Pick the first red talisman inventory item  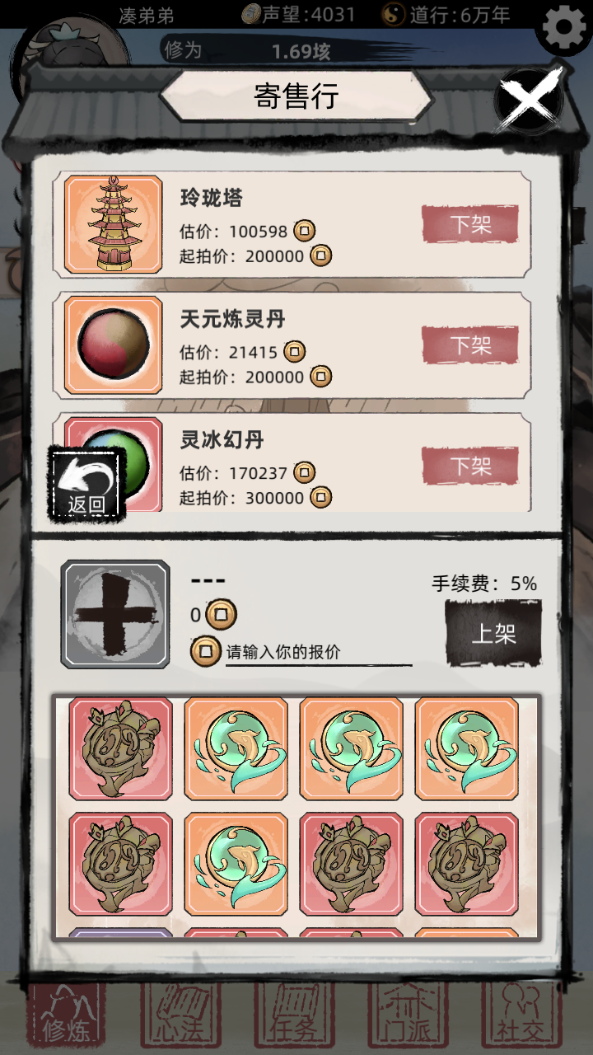[121, 748]
